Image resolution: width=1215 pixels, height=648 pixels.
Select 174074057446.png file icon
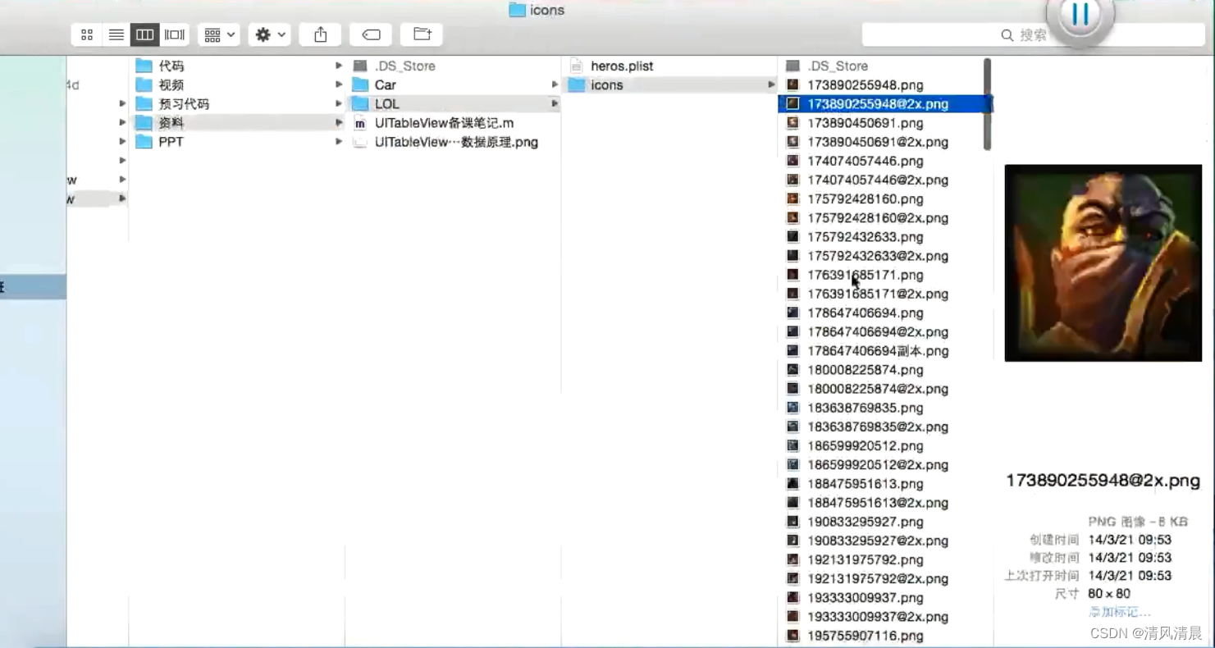pyautogui.click(x=792, y=161)
